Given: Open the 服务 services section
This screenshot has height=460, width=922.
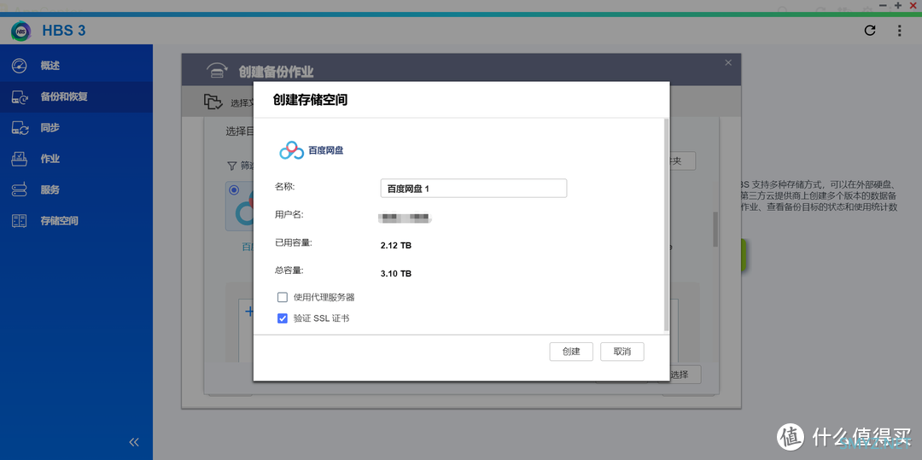Looking at the screenshot, I should (x=77, y=190).
